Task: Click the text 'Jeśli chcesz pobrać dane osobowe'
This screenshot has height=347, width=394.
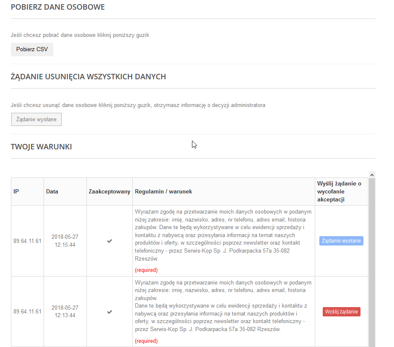Action: point(80,35)
